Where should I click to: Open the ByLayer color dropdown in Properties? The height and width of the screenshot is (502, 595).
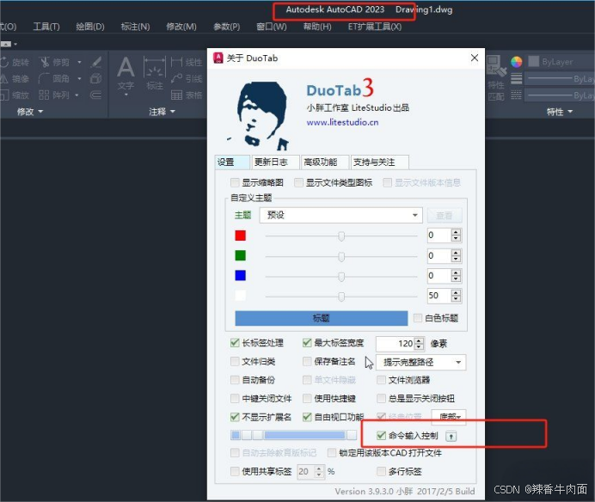point(560,62)
